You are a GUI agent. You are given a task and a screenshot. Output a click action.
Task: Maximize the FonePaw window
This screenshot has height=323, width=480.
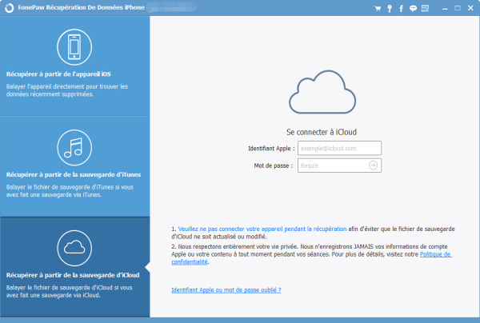click(x=458, y=8)
